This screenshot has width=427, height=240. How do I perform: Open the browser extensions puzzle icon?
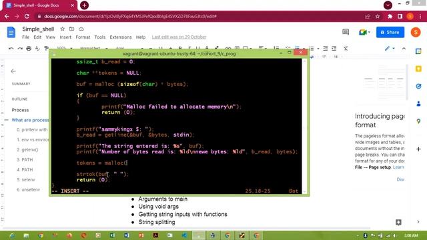pyautogui.click(x=390, y=16)
